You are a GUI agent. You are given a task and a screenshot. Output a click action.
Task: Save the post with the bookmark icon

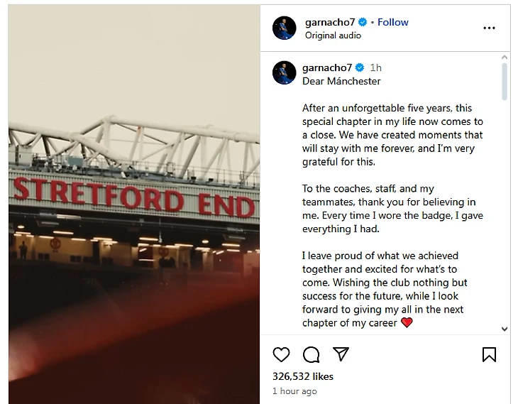click(x=489, y=354)
